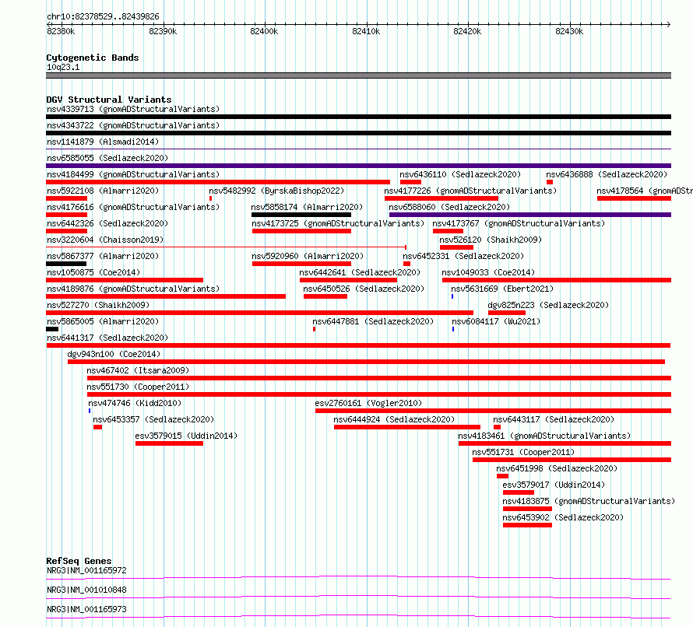Click the Cytogenetic Bands track heading

click(x=93, y=58)
